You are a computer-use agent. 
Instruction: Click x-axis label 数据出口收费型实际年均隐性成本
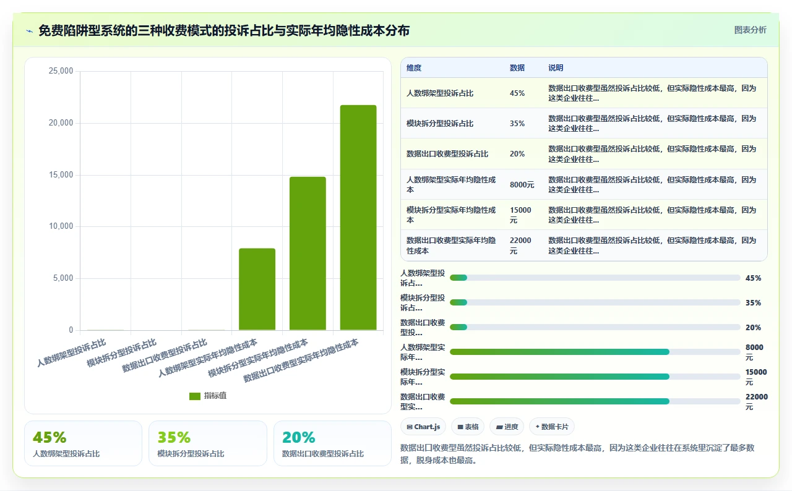301,360
